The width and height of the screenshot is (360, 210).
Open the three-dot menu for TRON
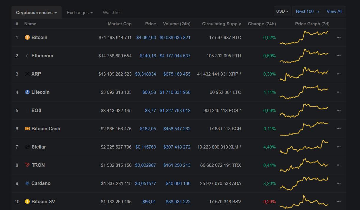[x=338, y=165]
